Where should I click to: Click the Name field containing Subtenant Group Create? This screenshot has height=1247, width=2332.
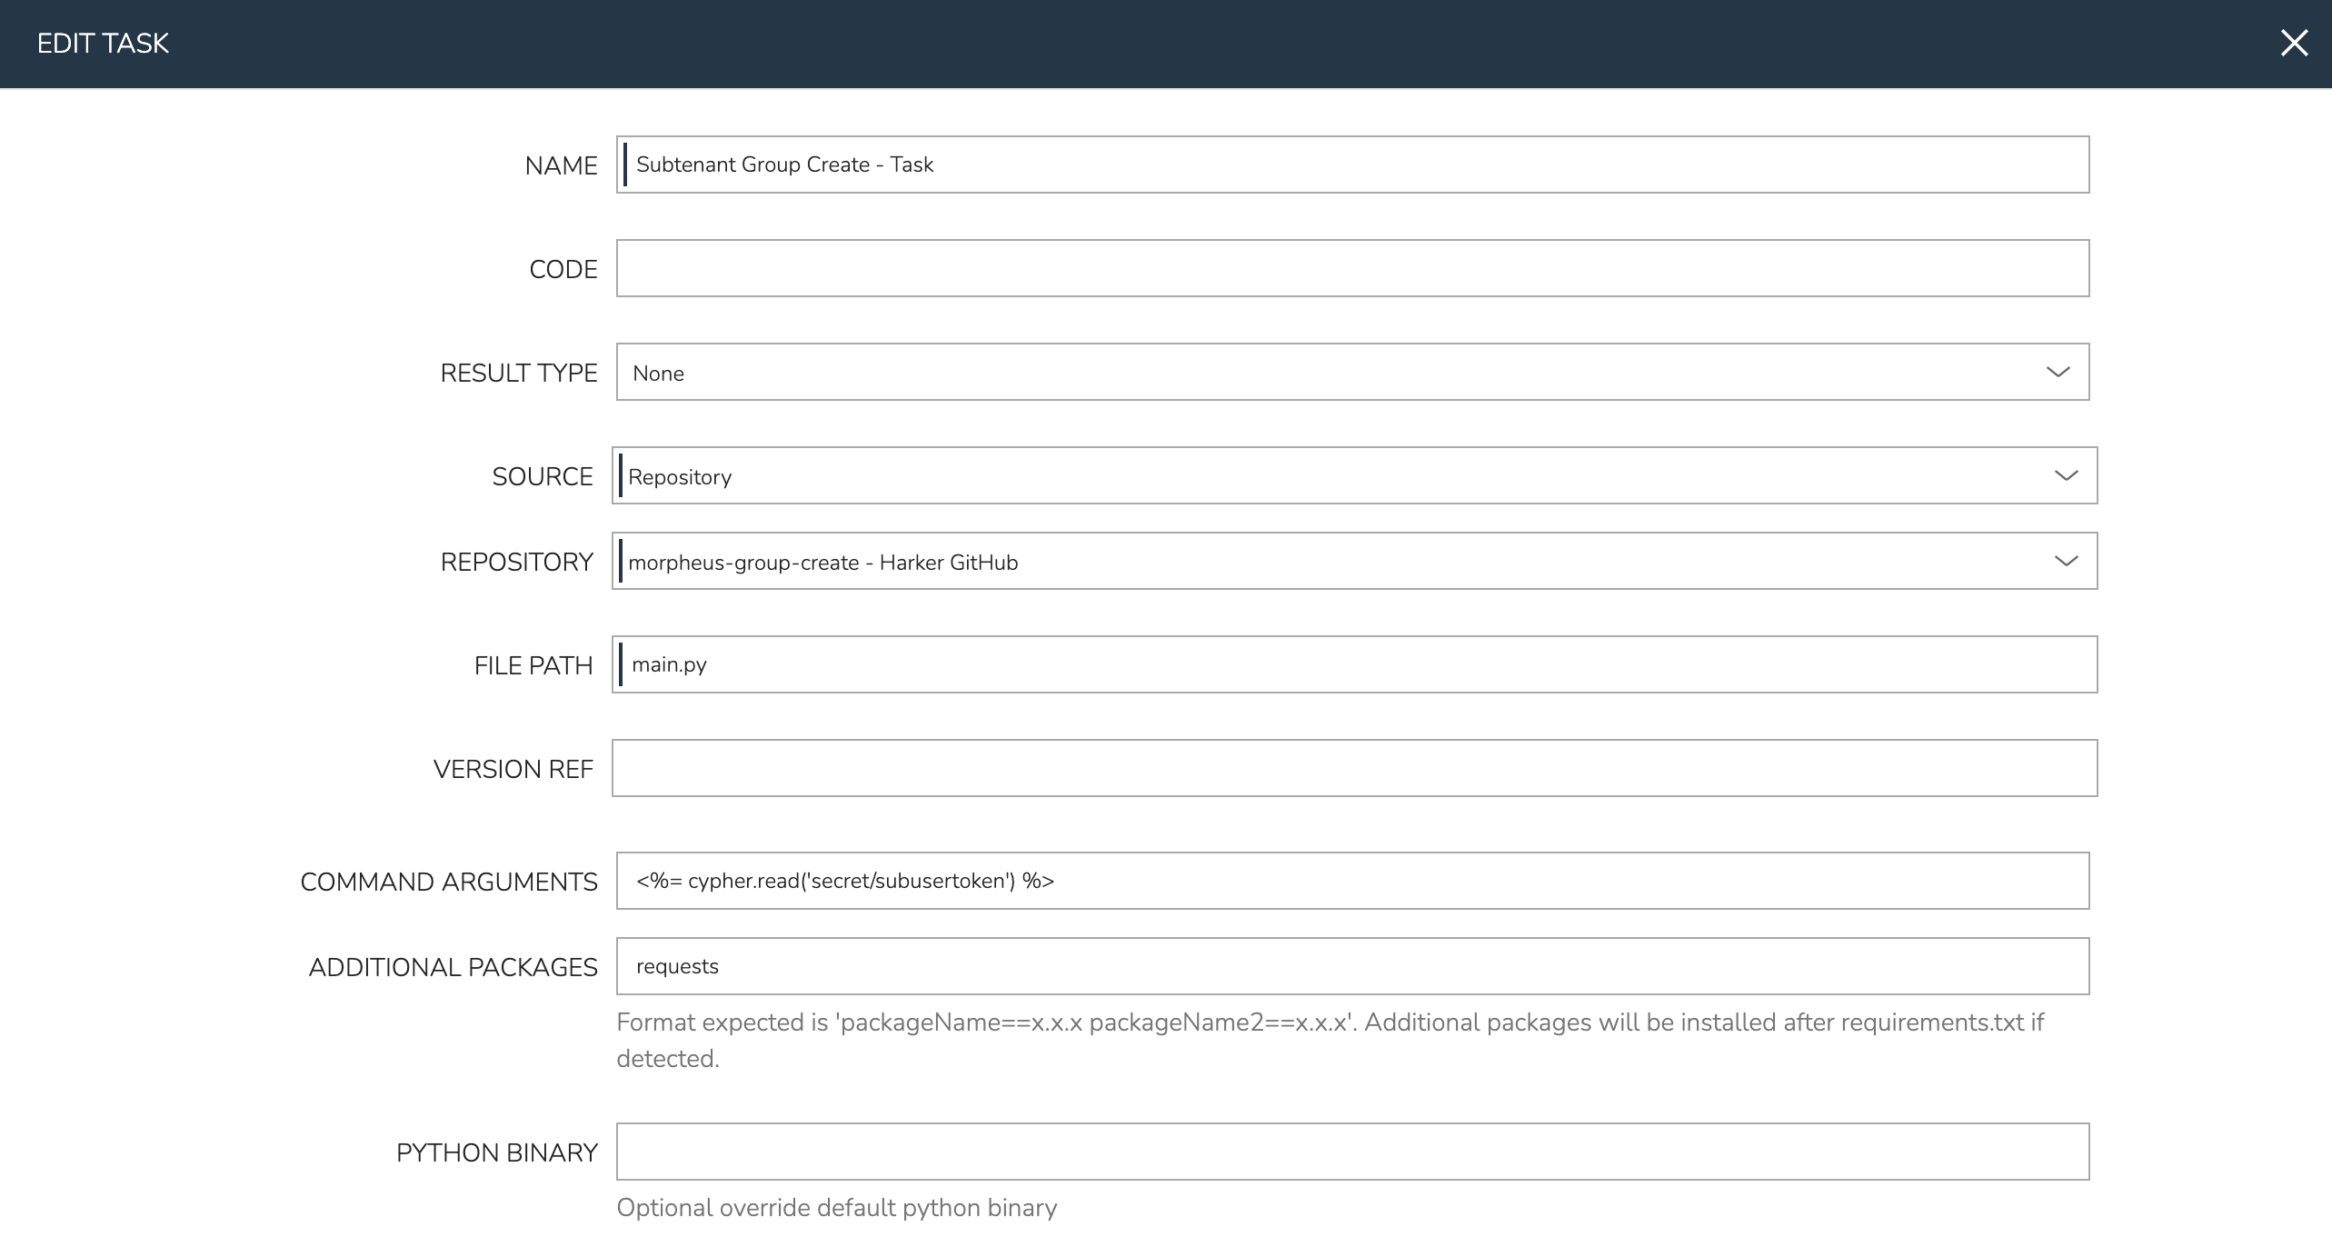coord(1352,165)
